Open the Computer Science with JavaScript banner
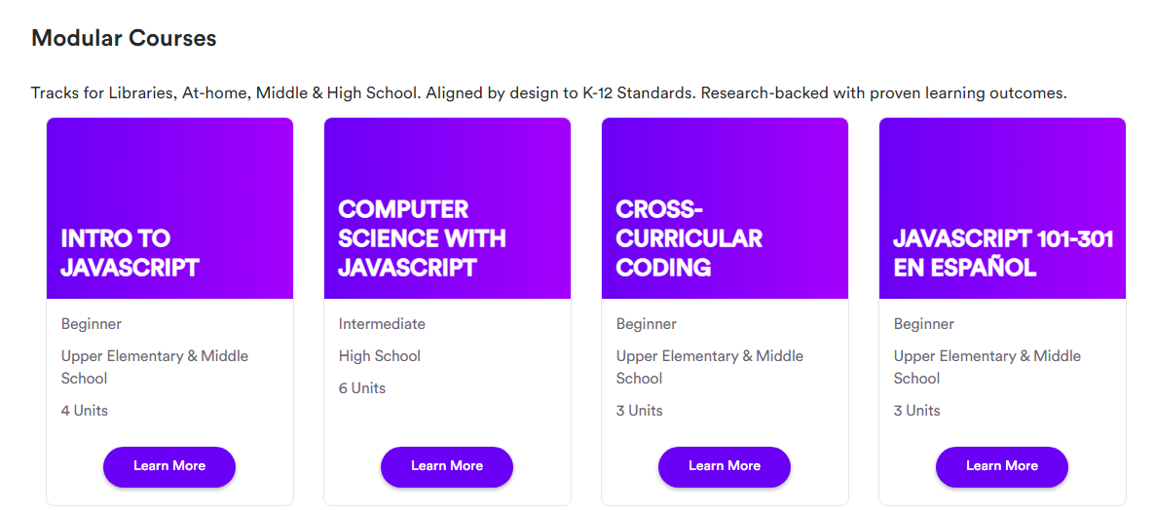Image resolution: width=1155 pixels, height=510 pixels. (x=447, y=208)
